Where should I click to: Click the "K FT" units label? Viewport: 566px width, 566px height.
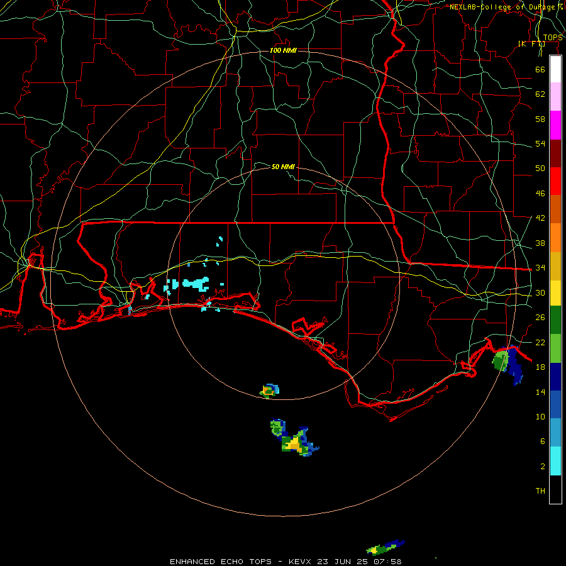531,44
